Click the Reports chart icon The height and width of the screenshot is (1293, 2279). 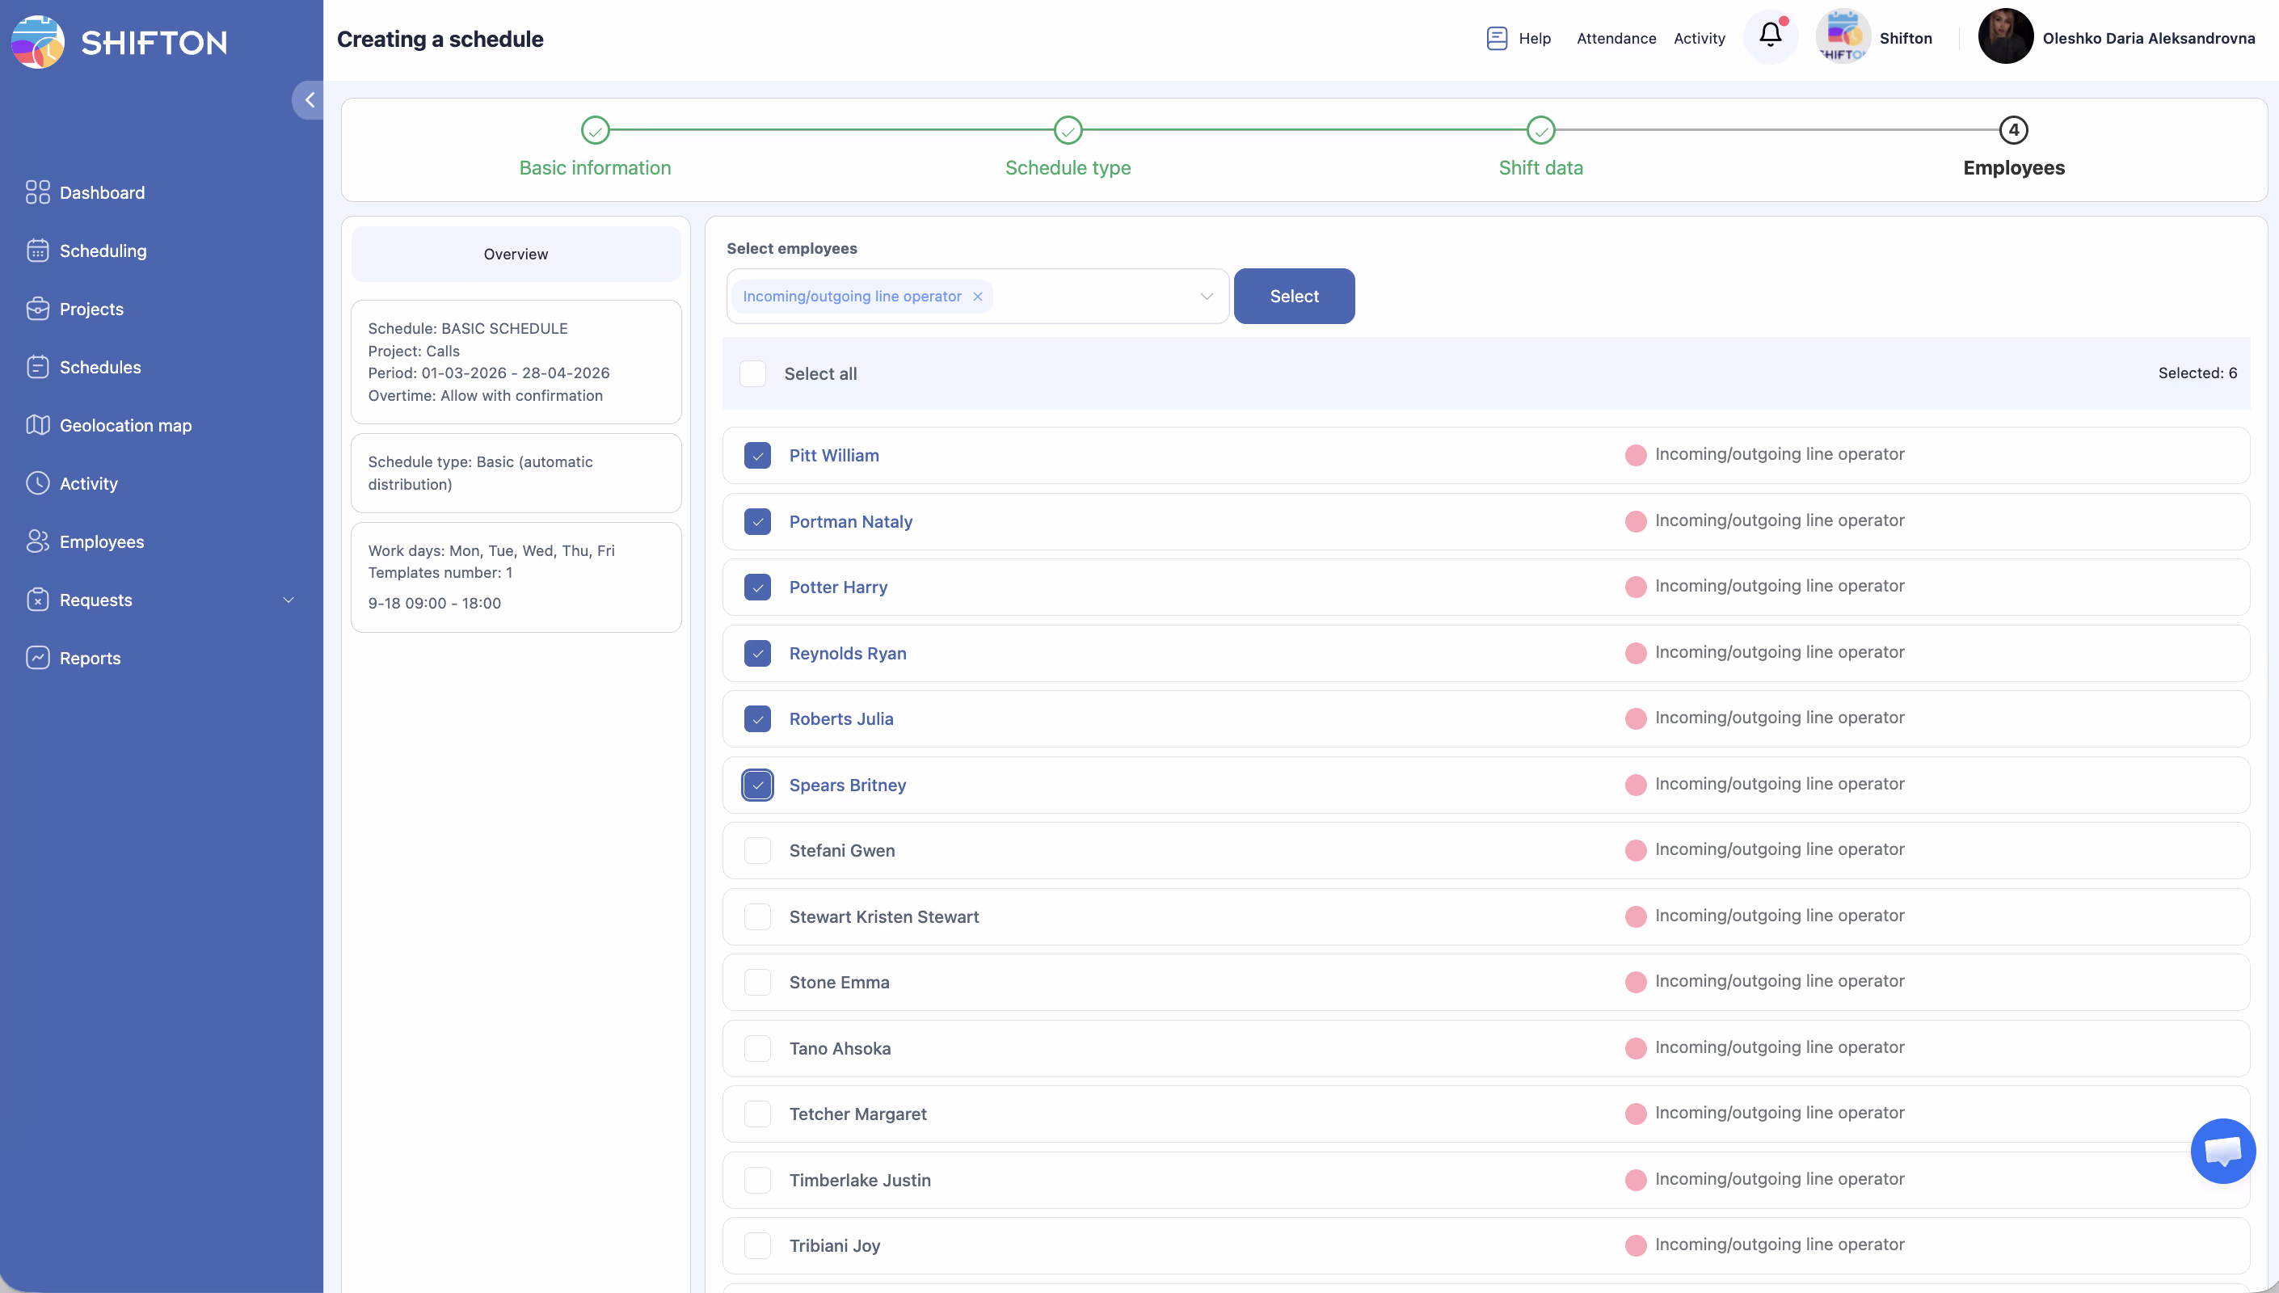tap(37, 657)
